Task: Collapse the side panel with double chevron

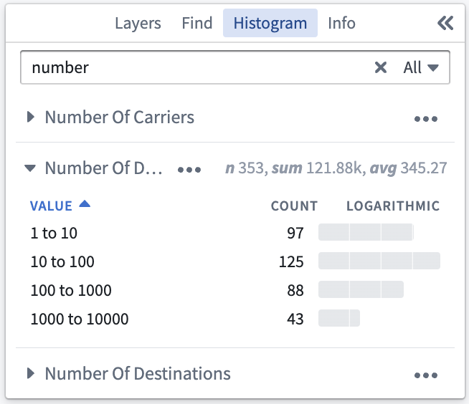Action: [445, 23]
